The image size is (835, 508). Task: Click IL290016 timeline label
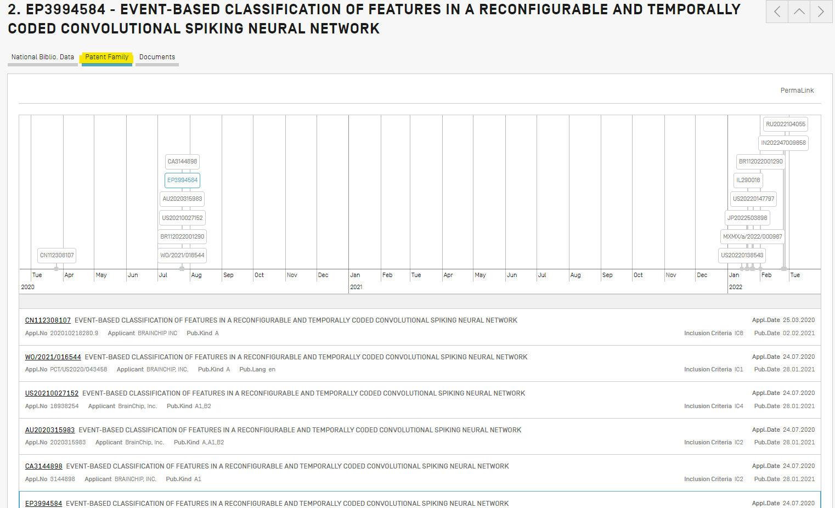(748, 180)
